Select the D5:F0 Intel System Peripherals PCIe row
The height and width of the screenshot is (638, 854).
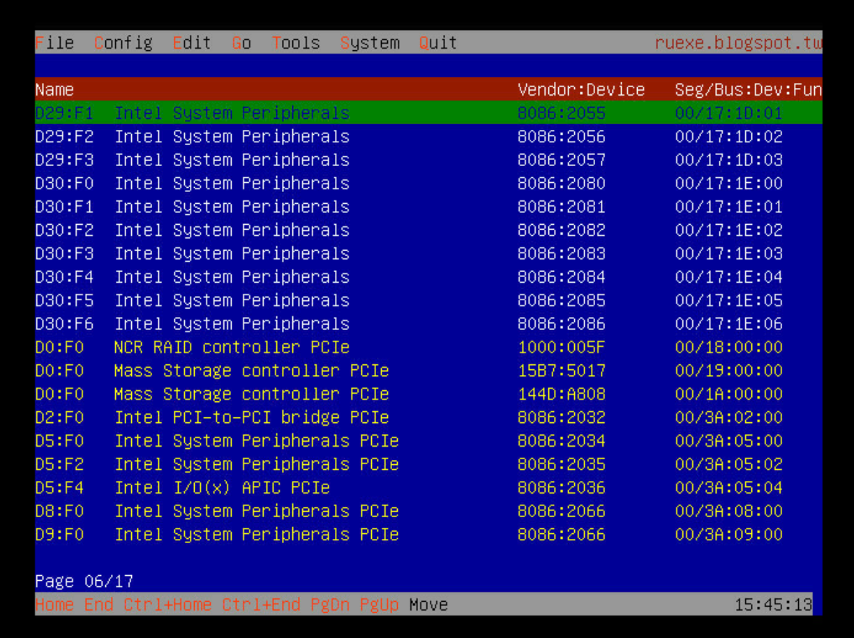click(x=428, y=440)
